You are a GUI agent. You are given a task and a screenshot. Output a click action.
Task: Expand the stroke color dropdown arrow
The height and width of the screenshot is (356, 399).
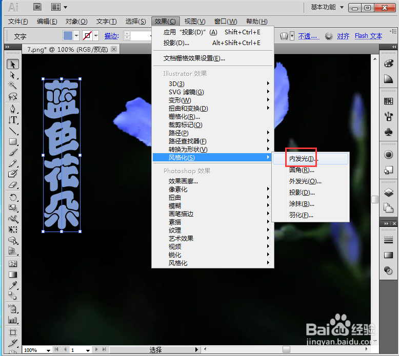pyautogui.click(x=96, y=36)
